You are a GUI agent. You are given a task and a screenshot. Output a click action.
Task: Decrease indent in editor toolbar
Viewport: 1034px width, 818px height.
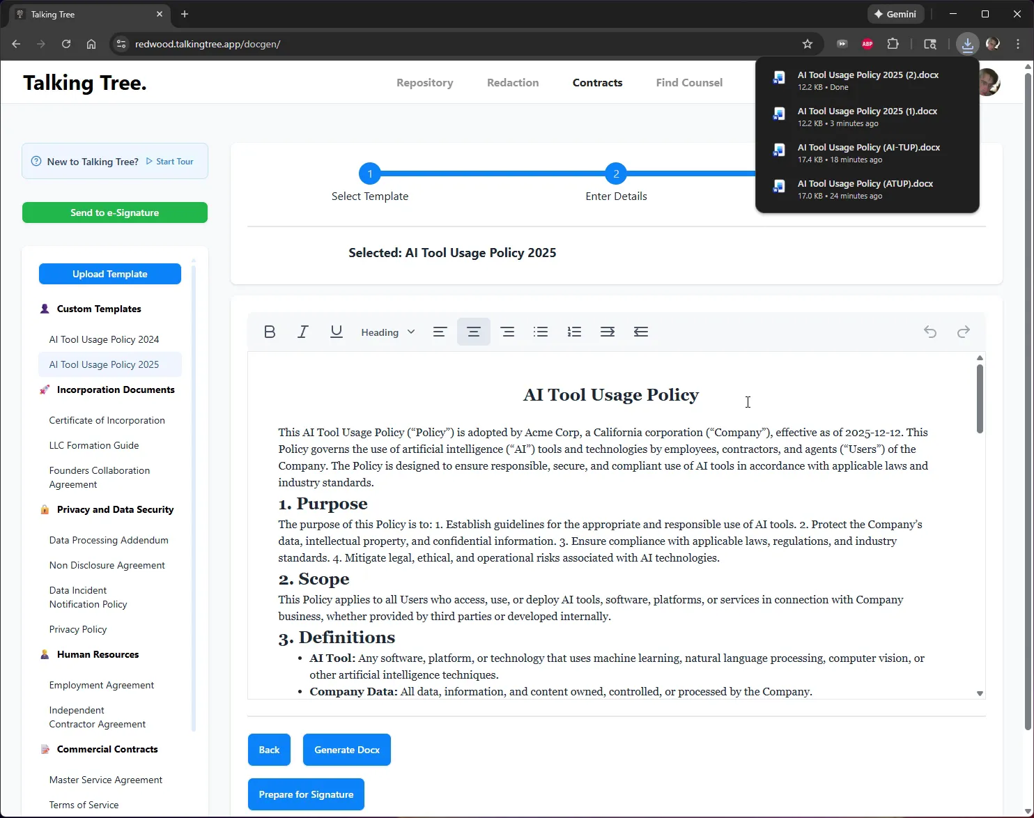click(x=641, y=332)
